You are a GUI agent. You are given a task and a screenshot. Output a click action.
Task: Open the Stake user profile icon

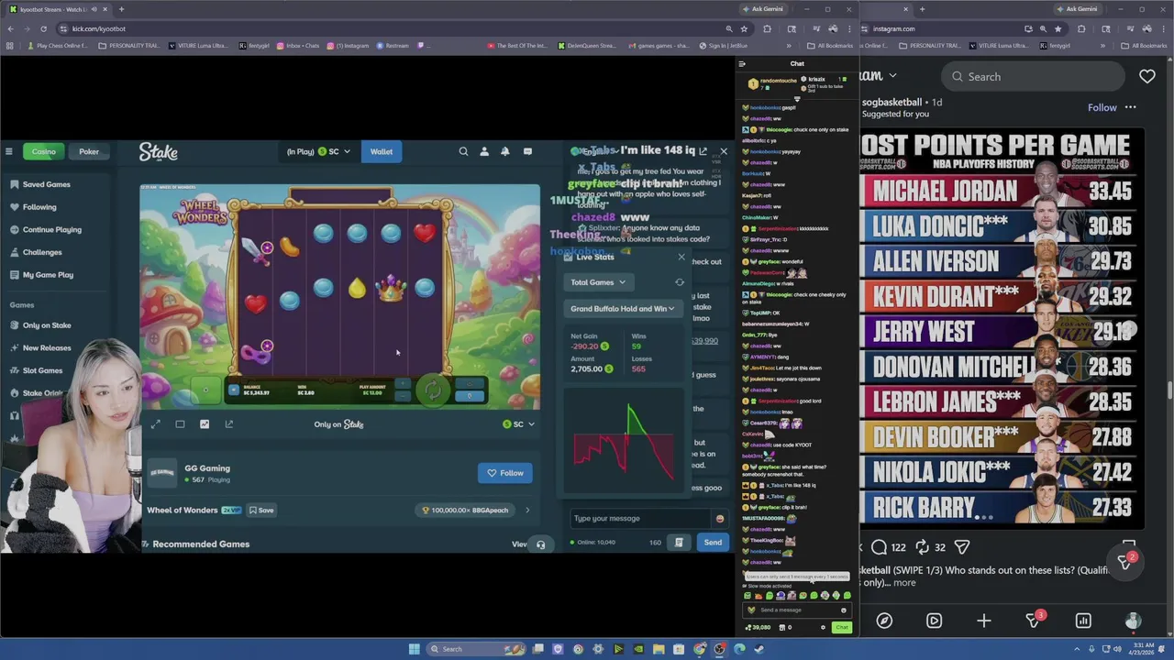coord(484,151)
